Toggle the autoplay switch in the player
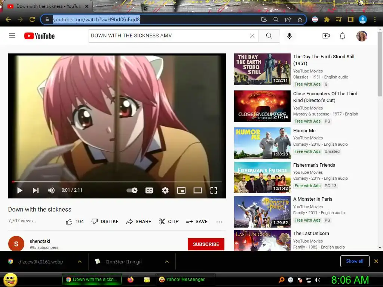The height and width of the screenshot is (287, 383). (x=132, y=190)
